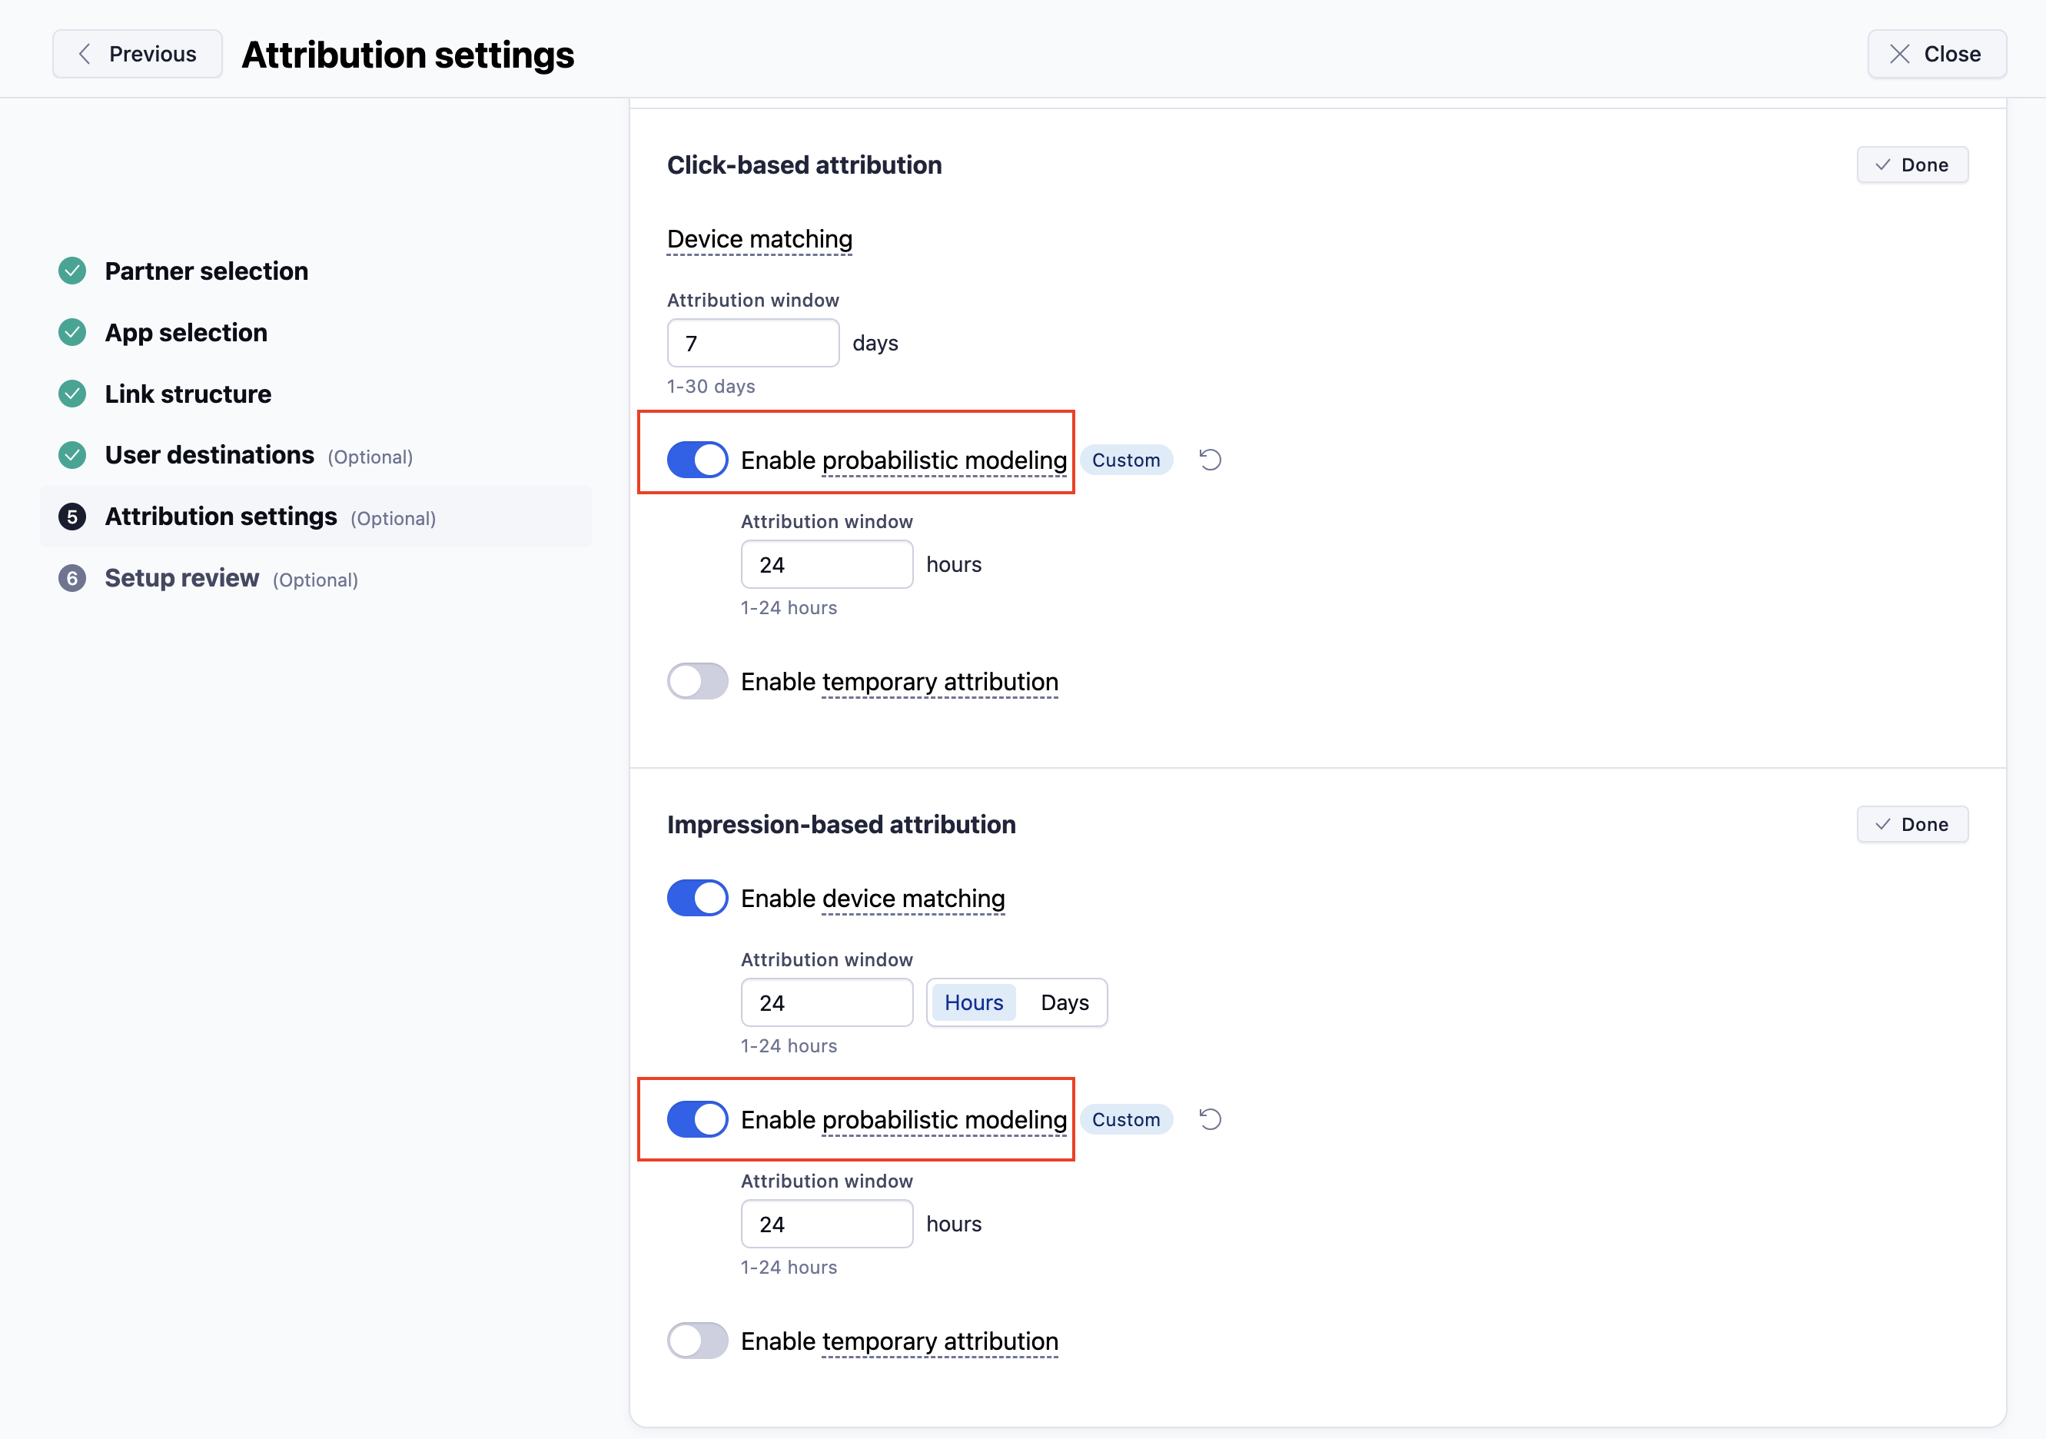Switch attribution window unit to Days
The height and width of the screenshot is (1439, 2046).
click(1064, 1002)
